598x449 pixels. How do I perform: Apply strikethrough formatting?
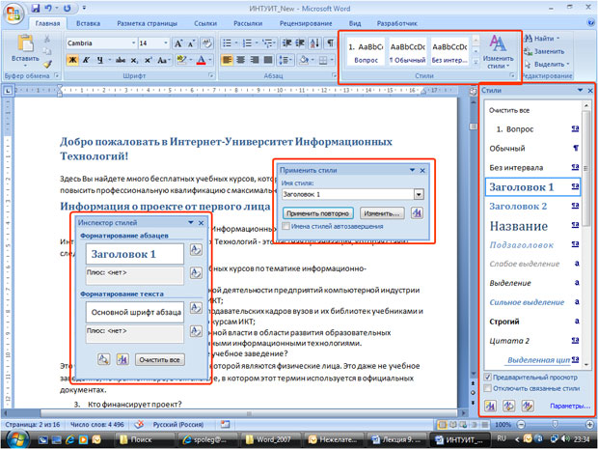(121, 60)
